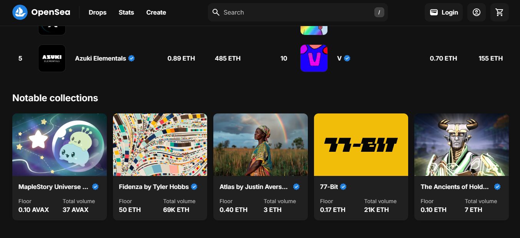The height and width of the screenshot is (238, 520).
Task: Click V volume 155 ETH
Action: (490, 58)
